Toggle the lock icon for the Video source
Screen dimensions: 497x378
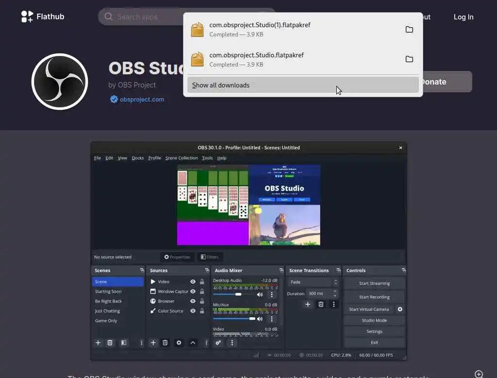(x=202, y=281)
